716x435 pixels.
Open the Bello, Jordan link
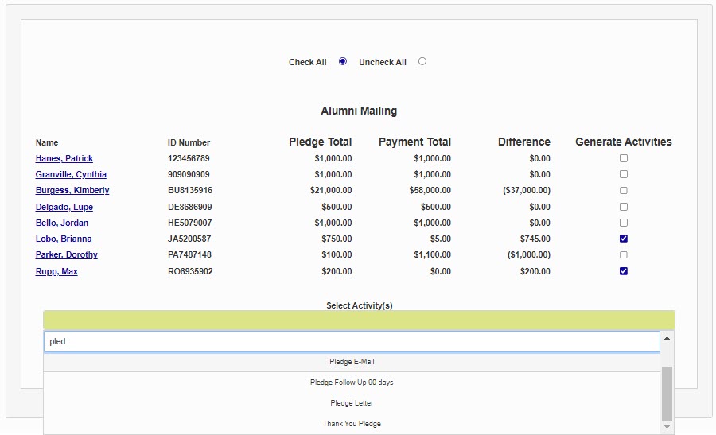click(x=62, y=223)
